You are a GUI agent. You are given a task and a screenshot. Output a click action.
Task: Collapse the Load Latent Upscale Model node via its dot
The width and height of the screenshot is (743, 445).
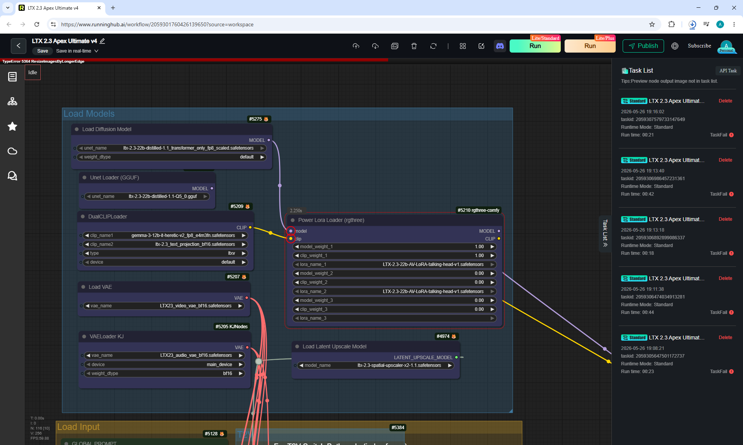click(x=297, y=346)
